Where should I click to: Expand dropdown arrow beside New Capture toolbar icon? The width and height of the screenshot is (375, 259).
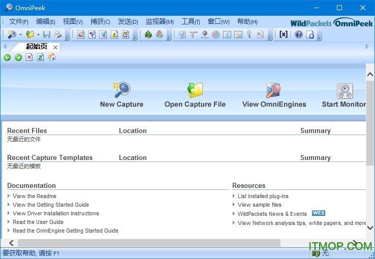point(20,35)
